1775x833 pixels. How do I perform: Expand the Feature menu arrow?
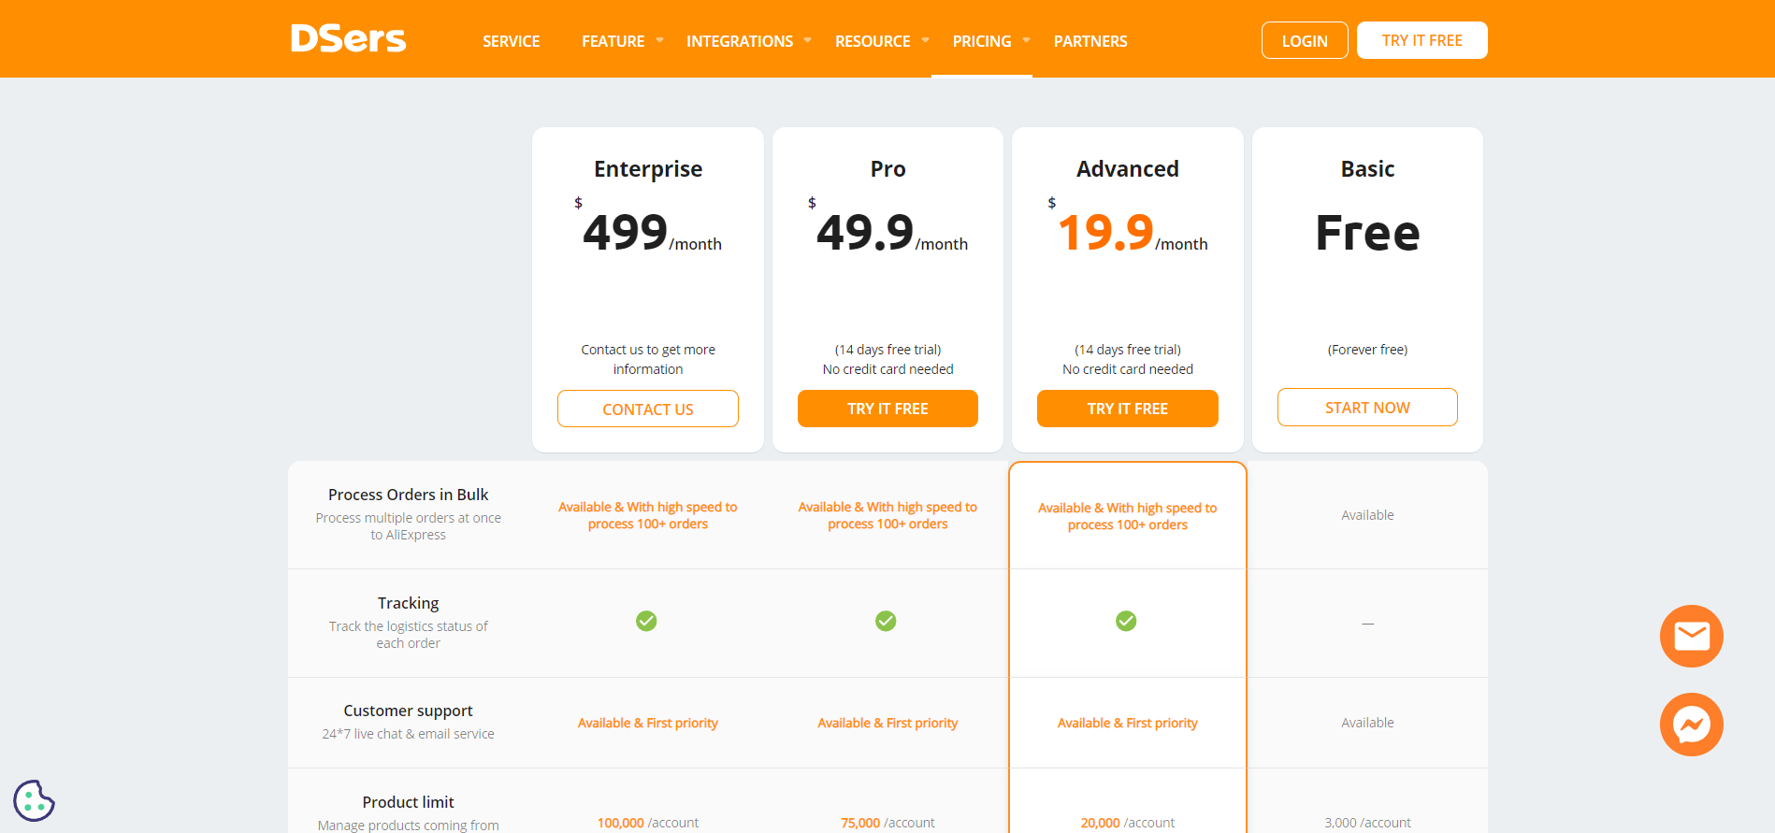pyautogui.click(x=660, y=40)
